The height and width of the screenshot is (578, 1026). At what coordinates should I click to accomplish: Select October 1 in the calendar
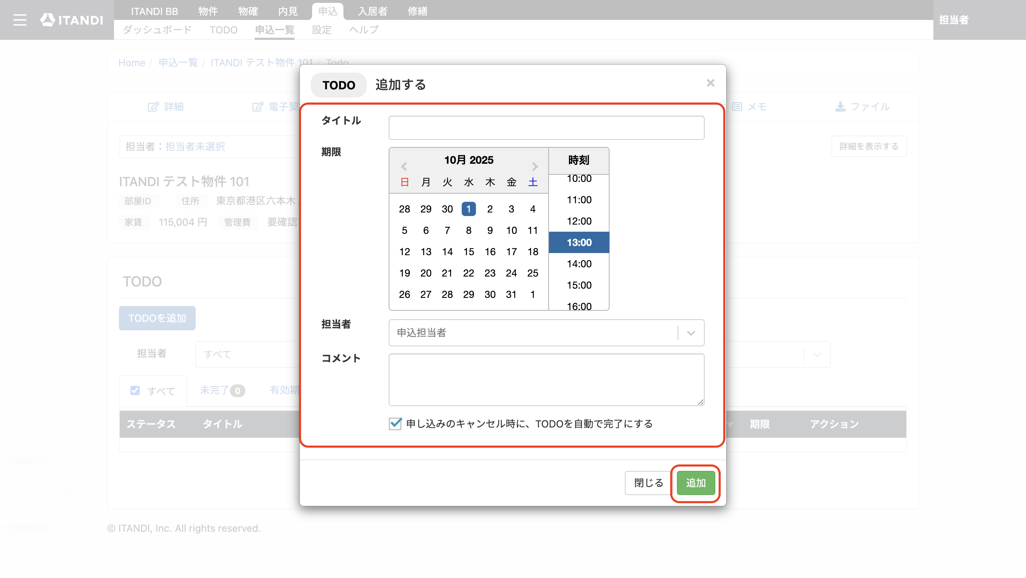pos(468,209)
